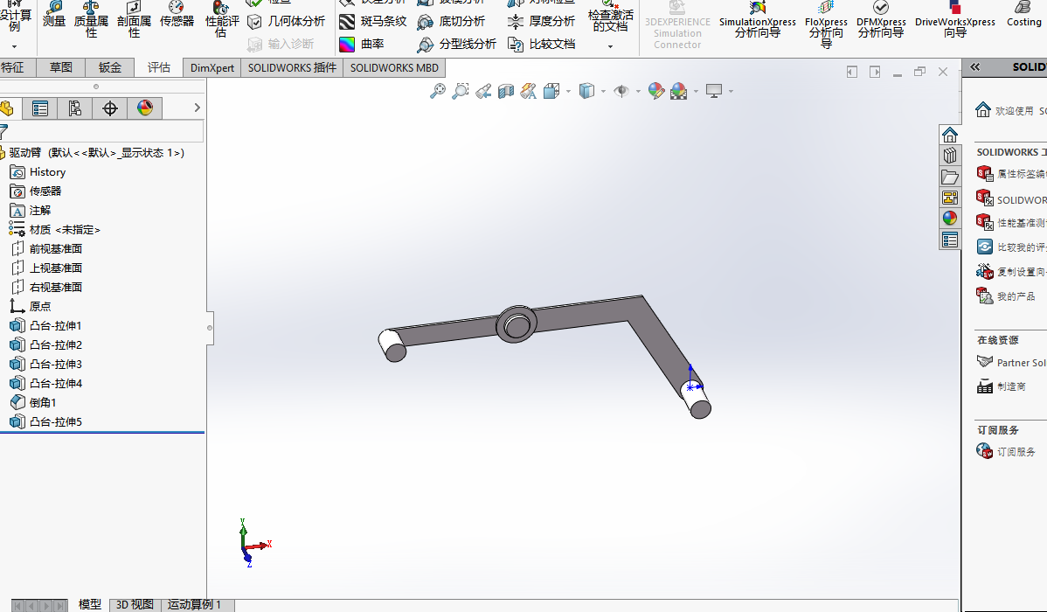Open the PropertyManager panel tab
Viewport: 1047px width, 612px height.
40,108
